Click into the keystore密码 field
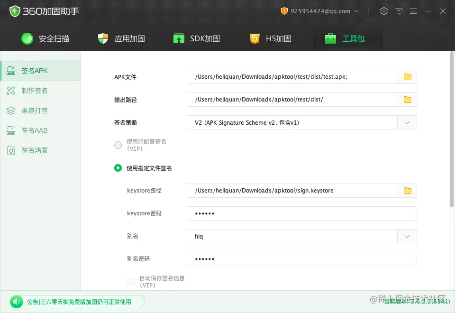The height and width of the screenshot is (313, 455). click(302, 213)
